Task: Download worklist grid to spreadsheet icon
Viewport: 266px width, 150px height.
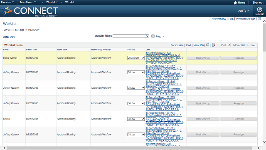Action: click(x=214, y=45)
